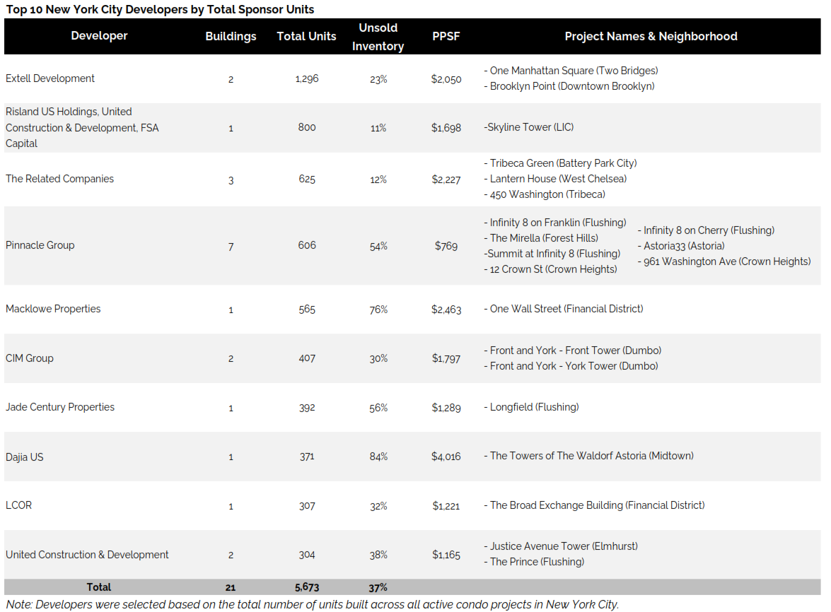831x612 pixels.
Task: Select the 'Risland US Holdings' developer cell
Action: click(82, 128)
